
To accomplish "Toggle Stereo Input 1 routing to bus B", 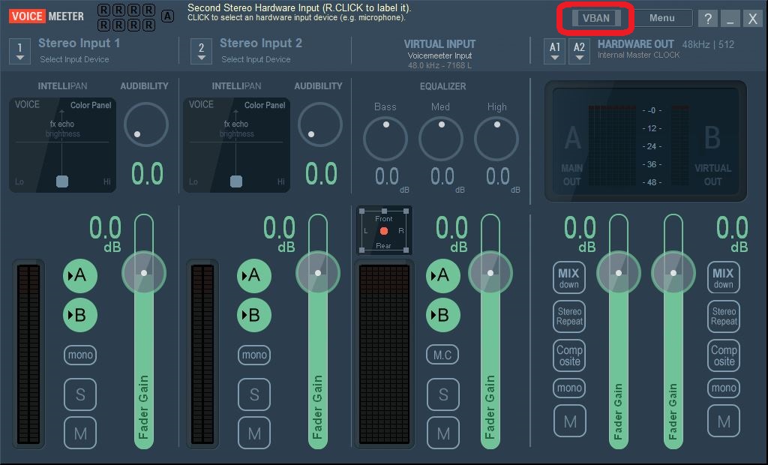I will [79, 315].
